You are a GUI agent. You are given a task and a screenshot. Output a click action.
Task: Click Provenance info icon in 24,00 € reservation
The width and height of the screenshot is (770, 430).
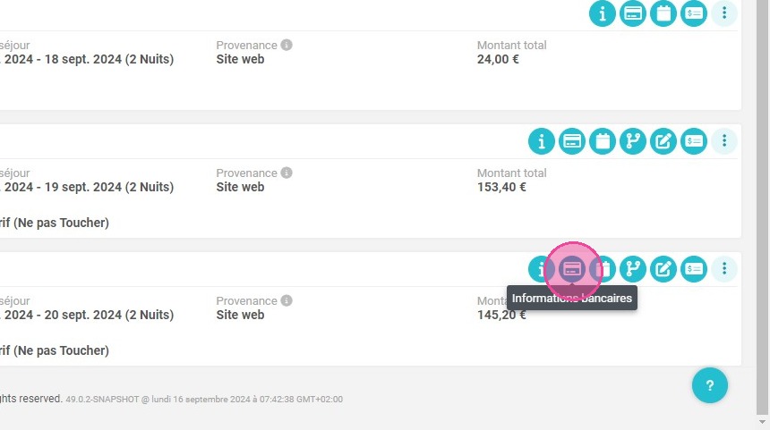(x=287, y=45)
